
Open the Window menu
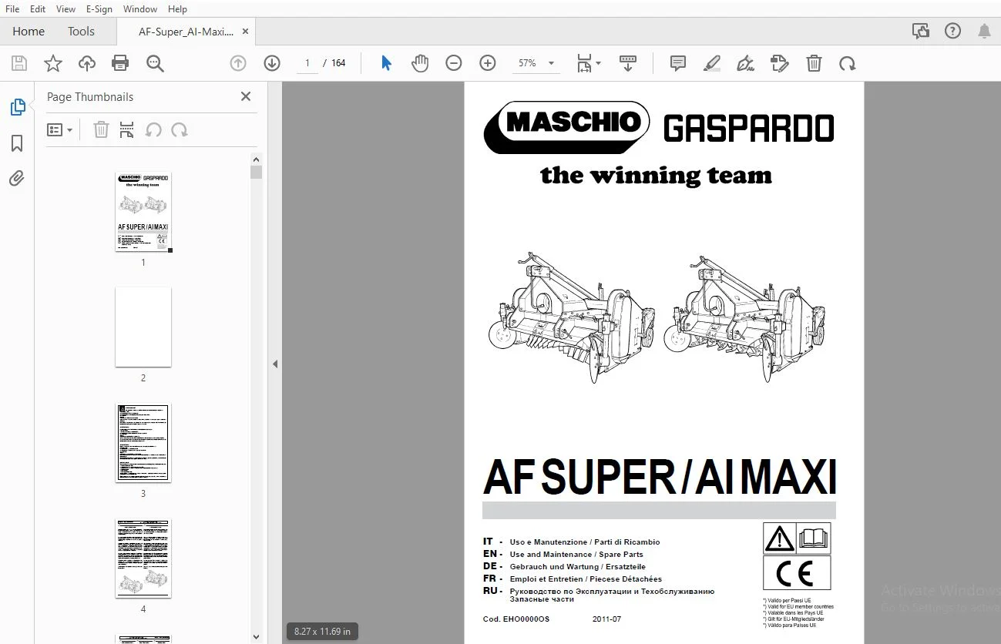click(x=140, y=8)
